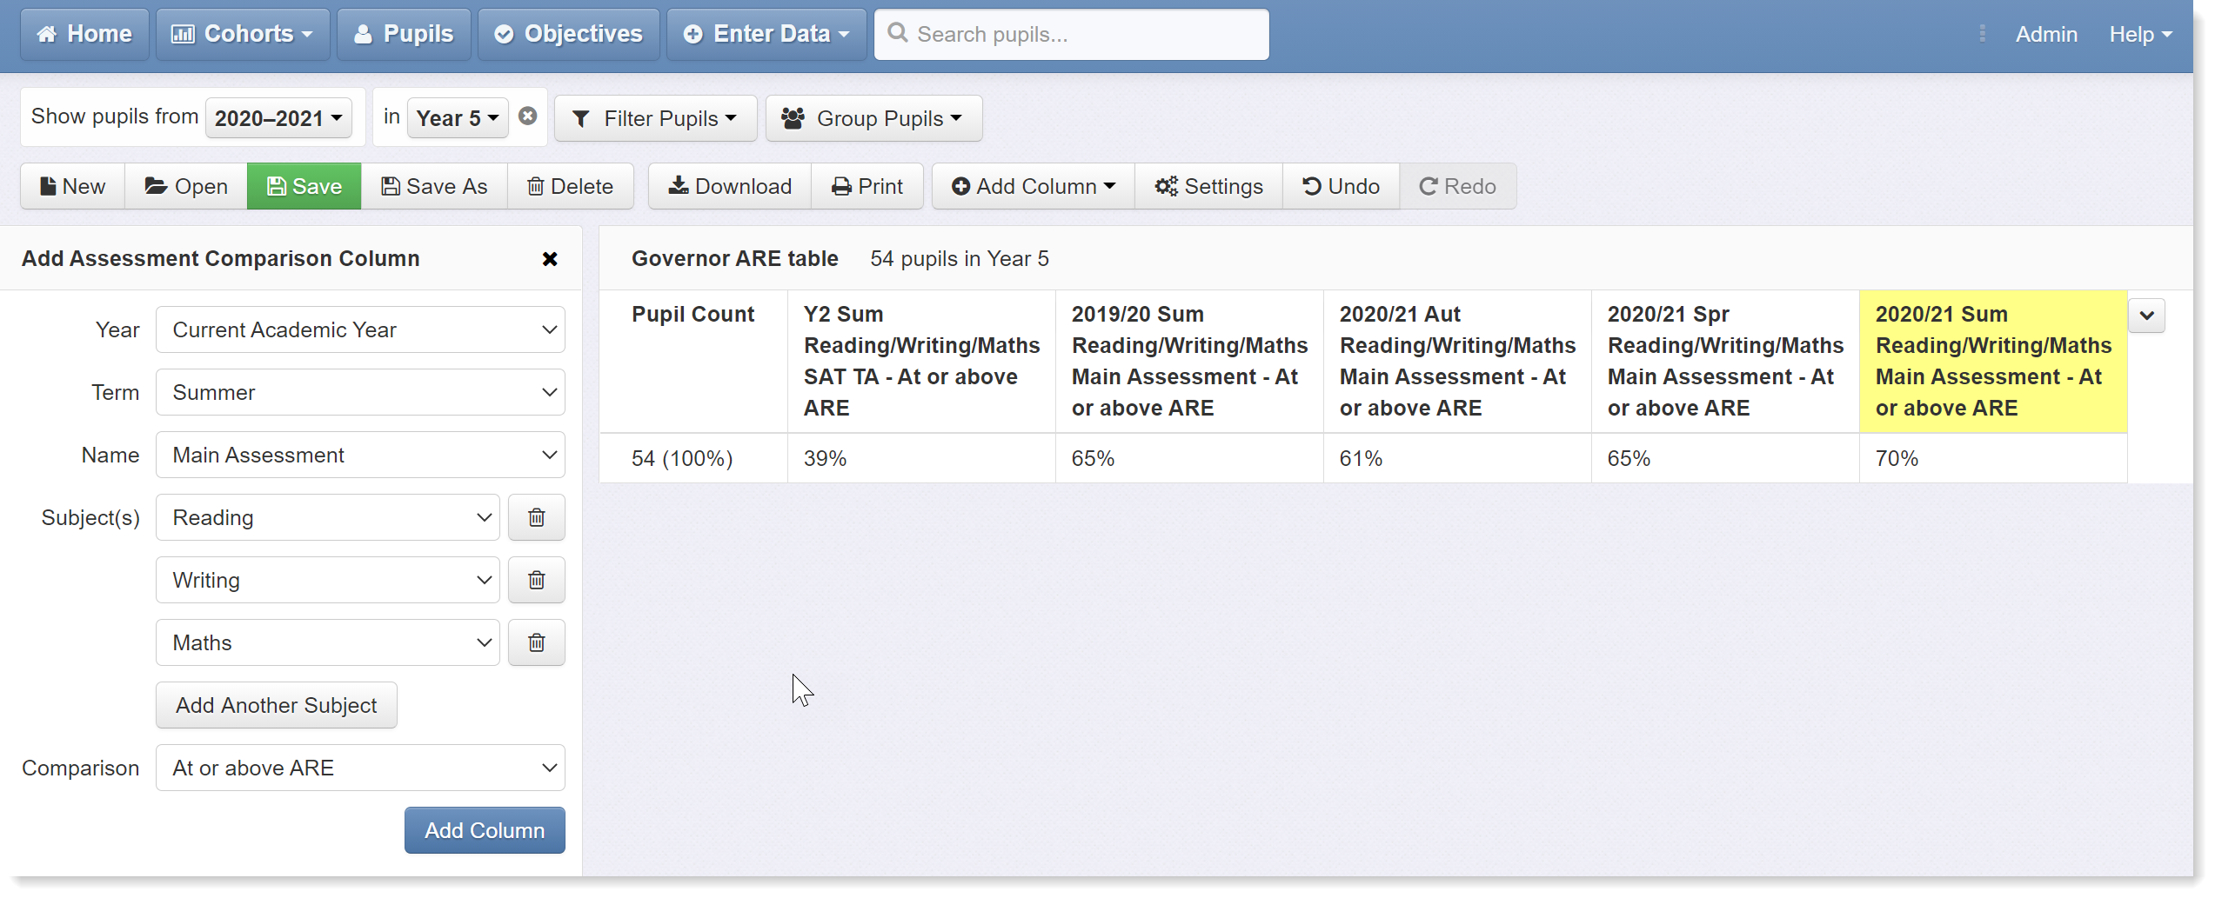This screenshot has height=898, width=2215.
Task: Remove the Maths subject with trash icon
Action: click(537, 642)
